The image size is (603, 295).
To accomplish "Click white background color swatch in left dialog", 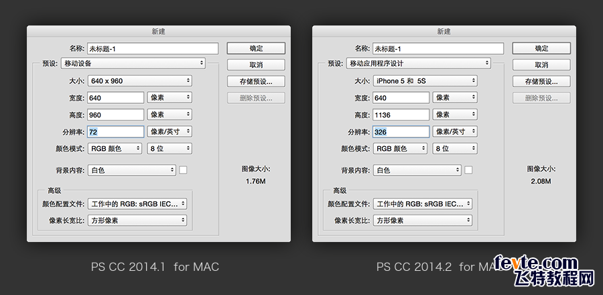I will (183, 170).
